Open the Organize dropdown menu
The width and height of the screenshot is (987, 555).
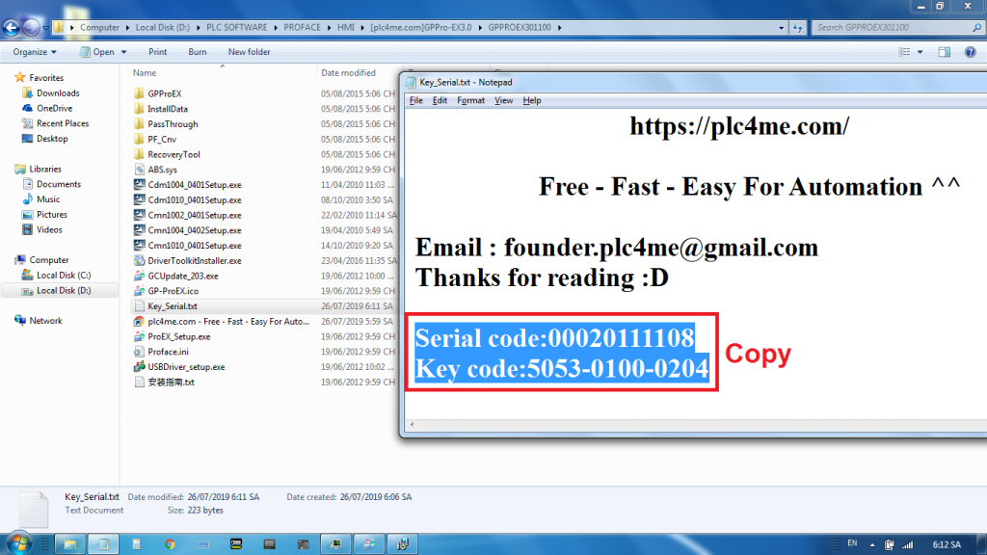coord(35,52)
